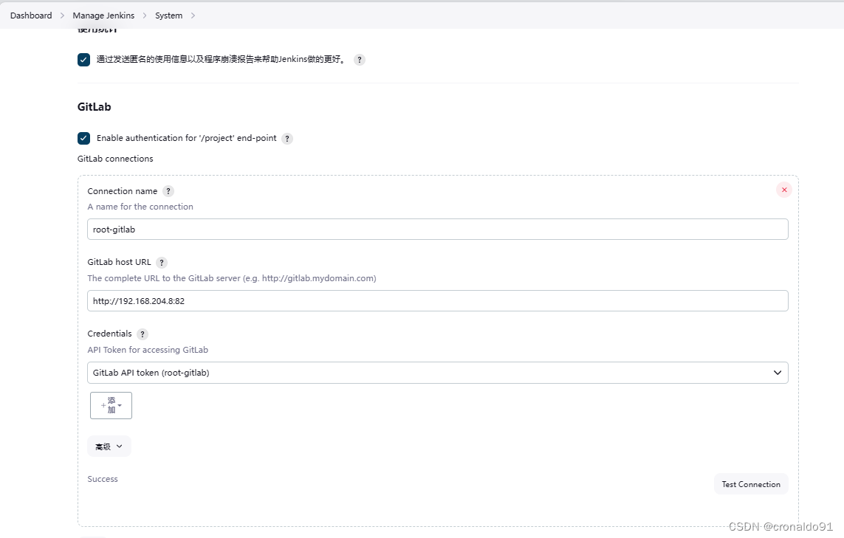The image size is (844, 538).
Task: Open Manage Jenkins breadcrumb
Action: (x=103, y=15)
